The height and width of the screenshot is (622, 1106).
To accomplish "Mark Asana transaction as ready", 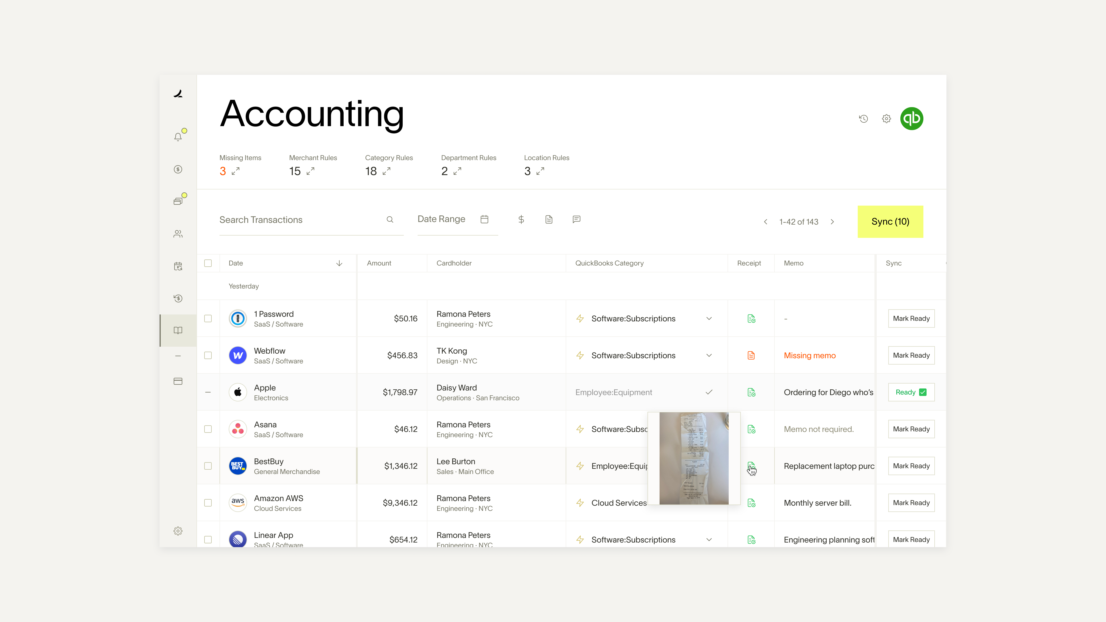I will 911,429.
